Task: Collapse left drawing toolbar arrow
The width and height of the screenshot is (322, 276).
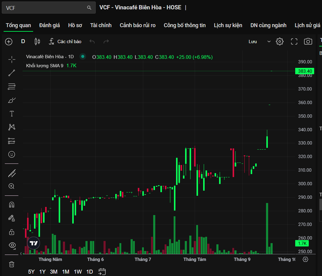Action: click(x=21, y=254)
